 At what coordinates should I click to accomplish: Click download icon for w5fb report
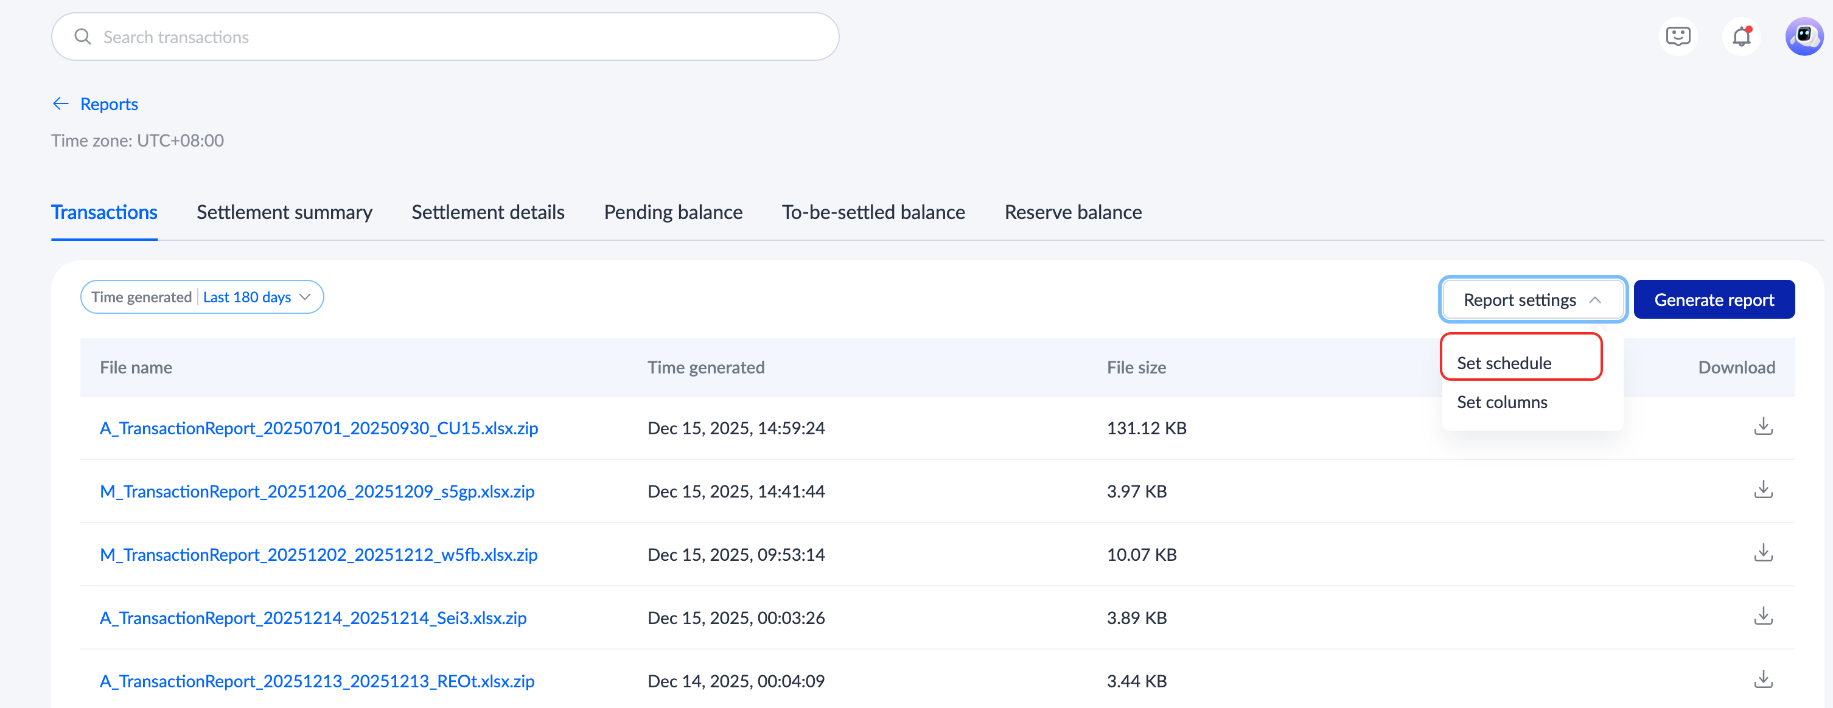pos(1762,553)
